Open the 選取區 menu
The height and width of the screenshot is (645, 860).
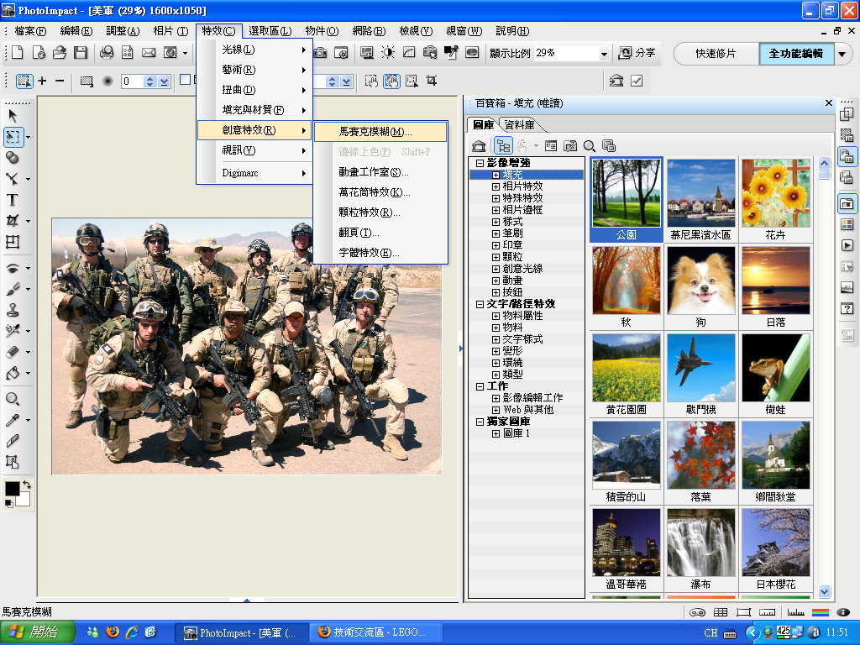[x=270, y=31]
